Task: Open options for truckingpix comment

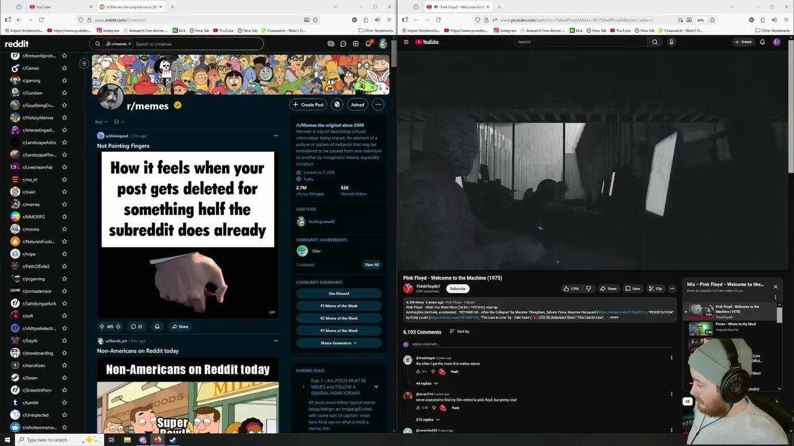Action: click(671, 357)
